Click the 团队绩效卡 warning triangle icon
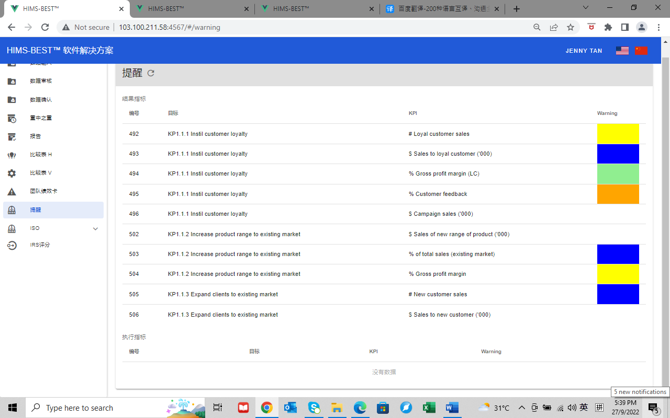Screen dimensions: 670x418 pos(12,192)
